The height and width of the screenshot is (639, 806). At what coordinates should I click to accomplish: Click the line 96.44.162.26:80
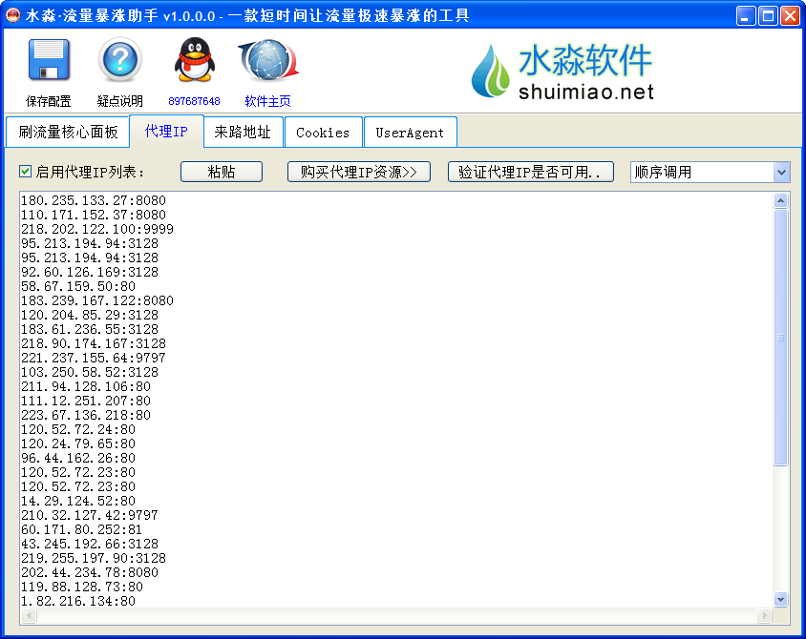(78, 459)
